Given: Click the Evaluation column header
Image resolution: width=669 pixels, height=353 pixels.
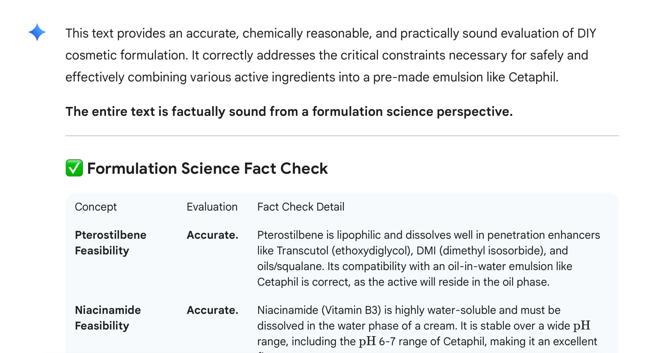Looking at the screenshot, I should (212, 207).
